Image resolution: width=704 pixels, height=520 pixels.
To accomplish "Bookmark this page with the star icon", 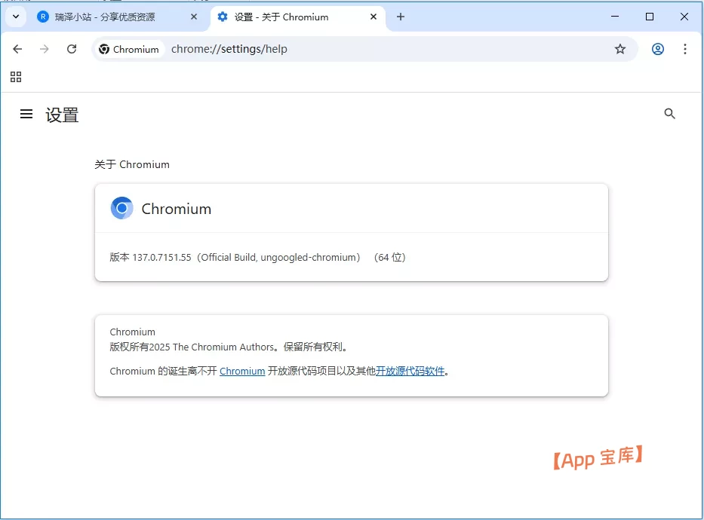I will 620,49.
